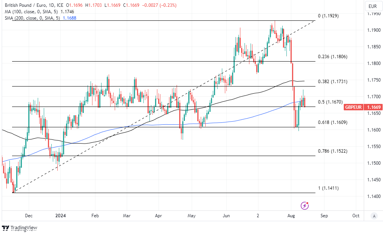Click the 0.786 (1.1522) Fibonacci label
The height and width of the screenshot is (235, 383).
tap(332, 151)
